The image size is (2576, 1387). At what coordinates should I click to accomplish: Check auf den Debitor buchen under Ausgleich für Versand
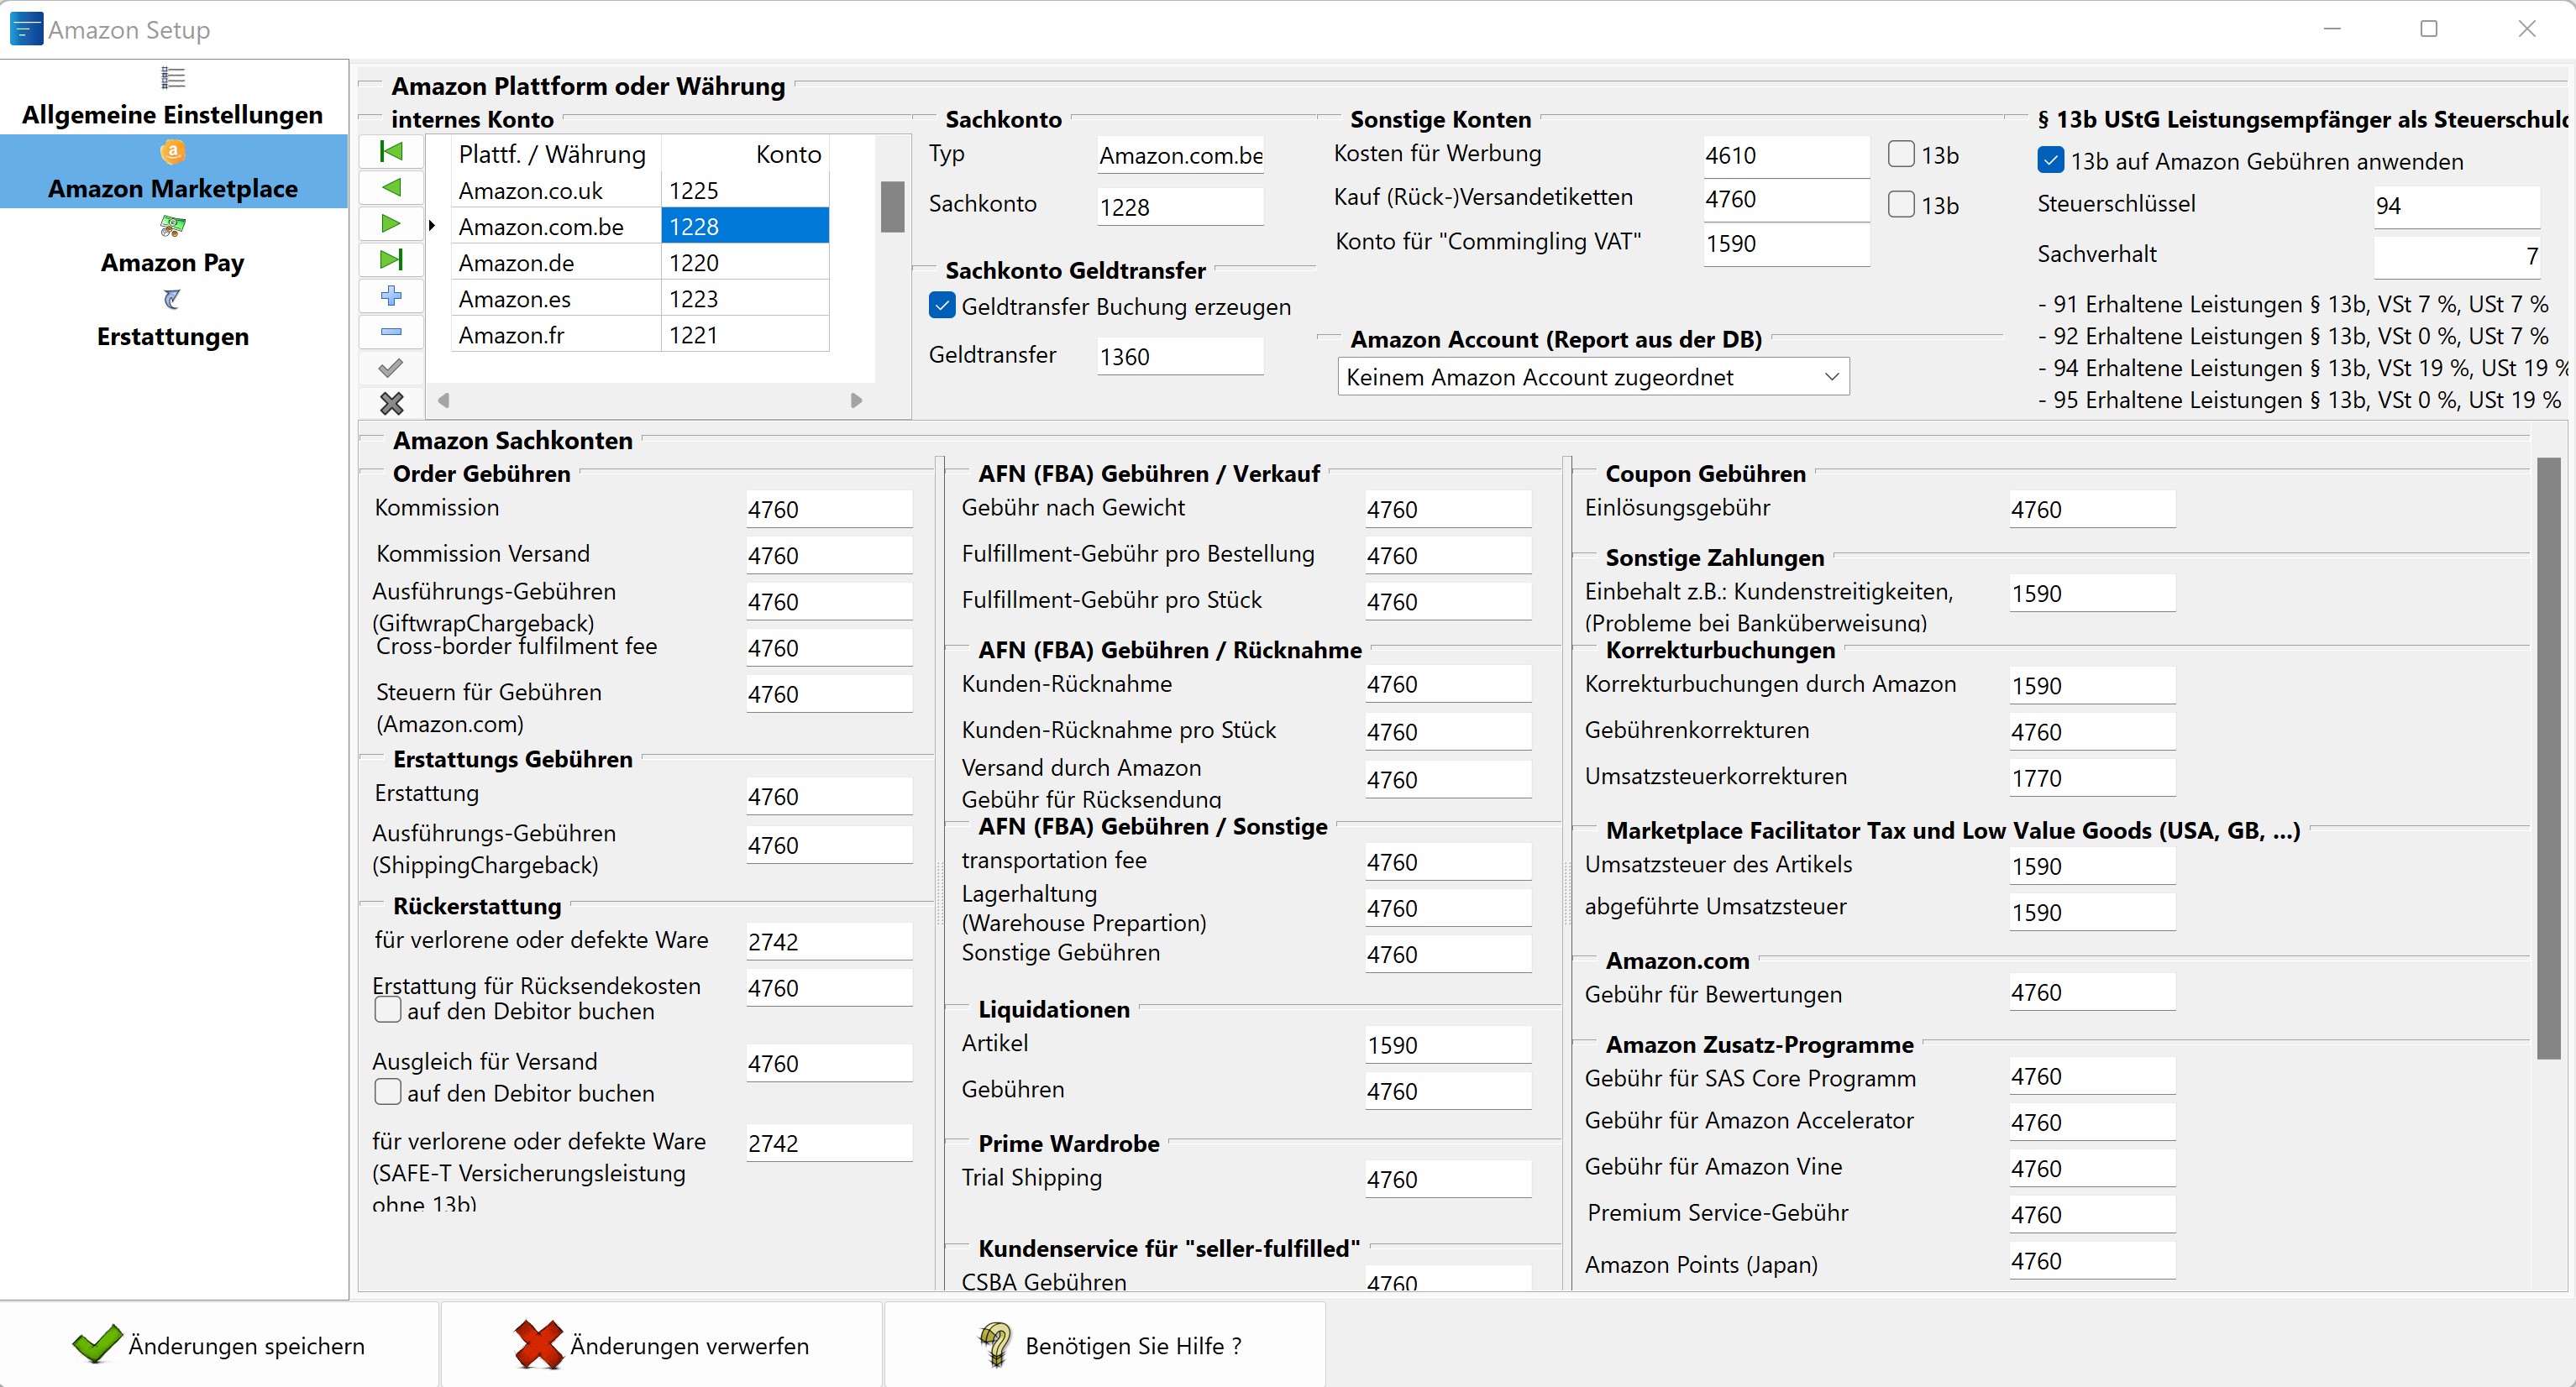pos(388,1091)
